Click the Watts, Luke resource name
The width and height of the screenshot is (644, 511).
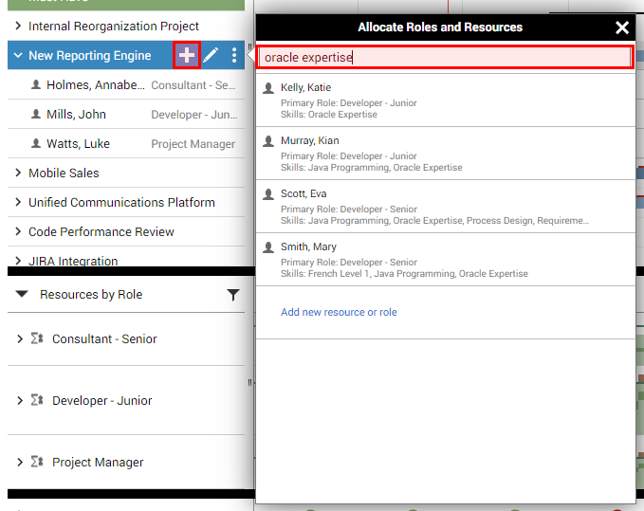pyautogui.click(x=78, y=144)
